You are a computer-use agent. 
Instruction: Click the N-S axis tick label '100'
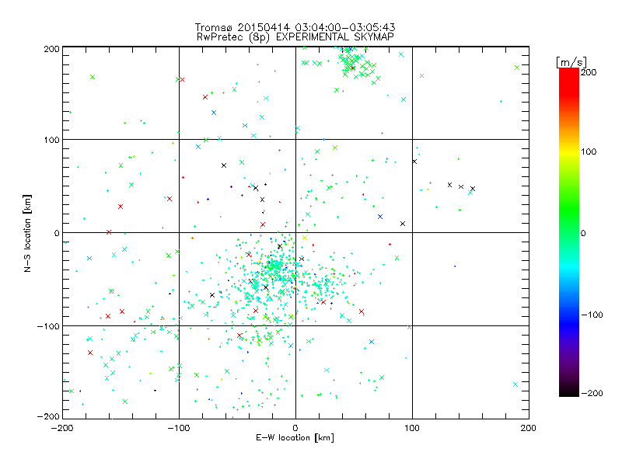tap(51, 140)
